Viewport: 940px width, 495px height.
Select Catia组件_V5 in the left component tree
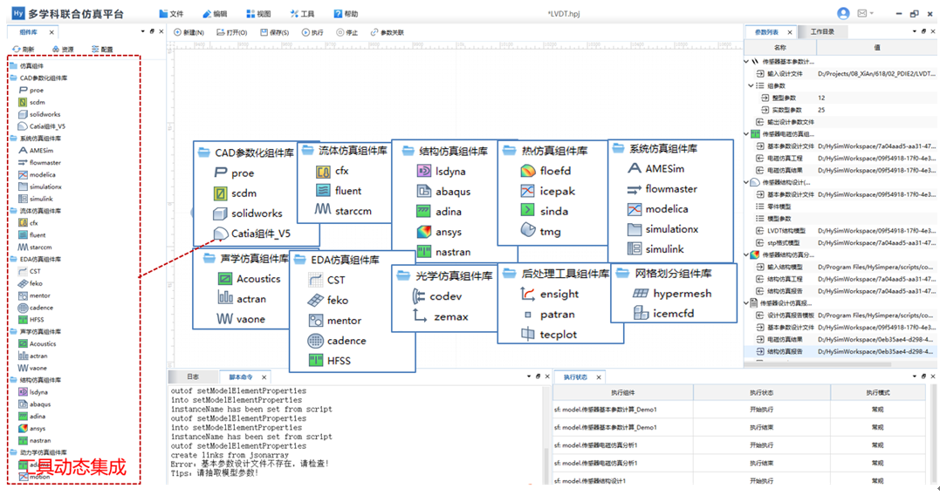[42, 126]
